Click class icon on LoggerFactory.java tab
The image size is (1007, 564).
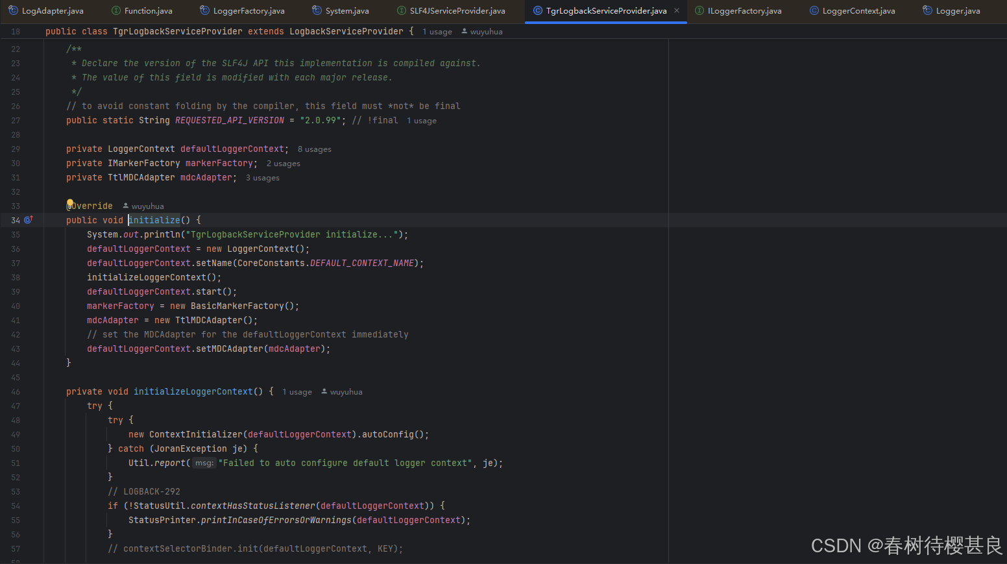(x=205, y=10)
